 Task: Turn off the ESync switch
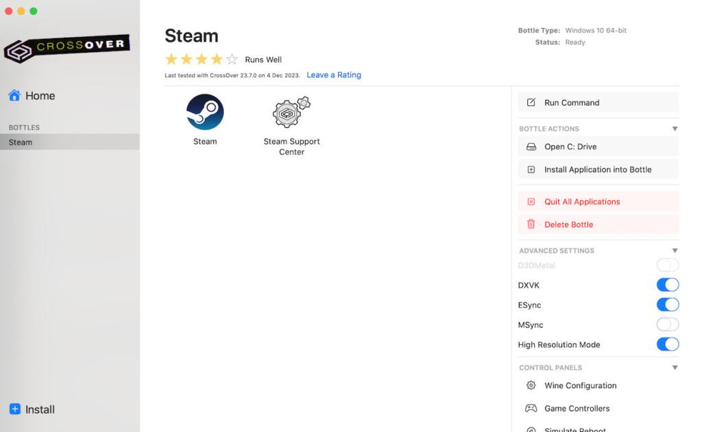coord(668,305)
